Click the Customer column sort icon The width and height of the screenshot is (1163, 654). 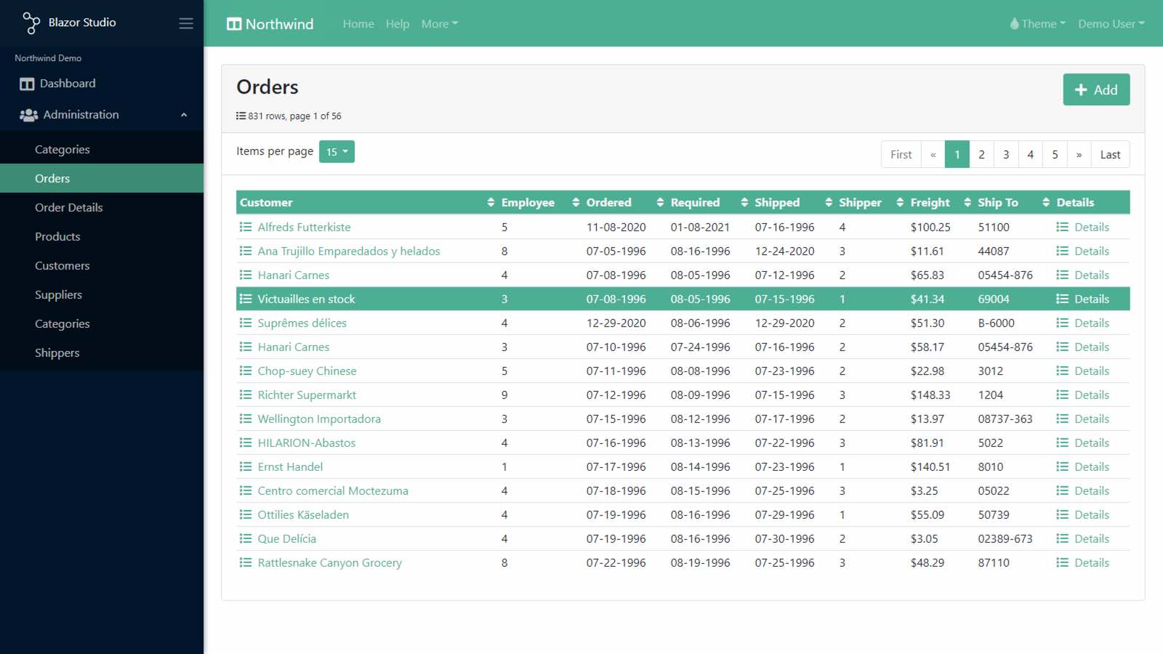coord(491,203)
